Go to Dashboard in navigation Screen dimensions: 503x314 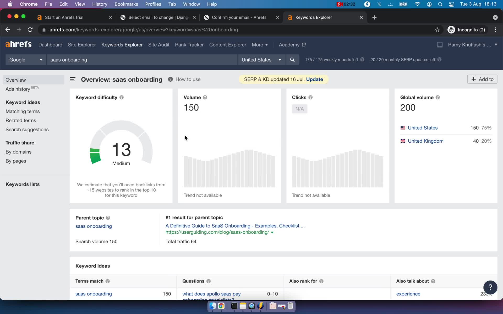coord(50,45)
